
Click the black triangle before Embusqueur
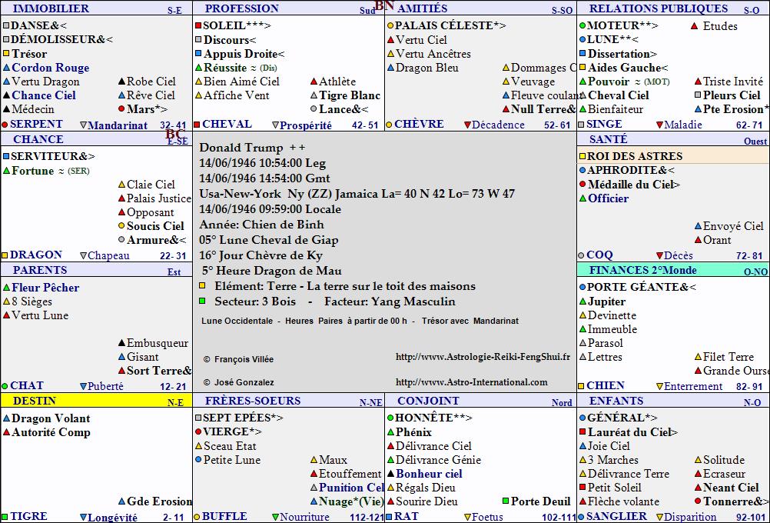[121, 343]
